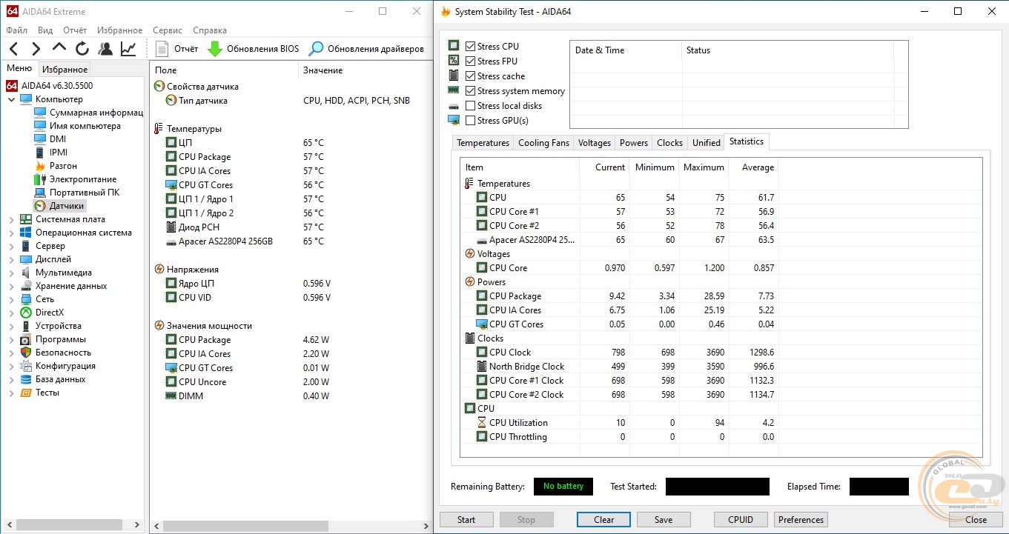Open the user profile toolbar icon
Screen dimensions: 1009x534
pos(105,49)
